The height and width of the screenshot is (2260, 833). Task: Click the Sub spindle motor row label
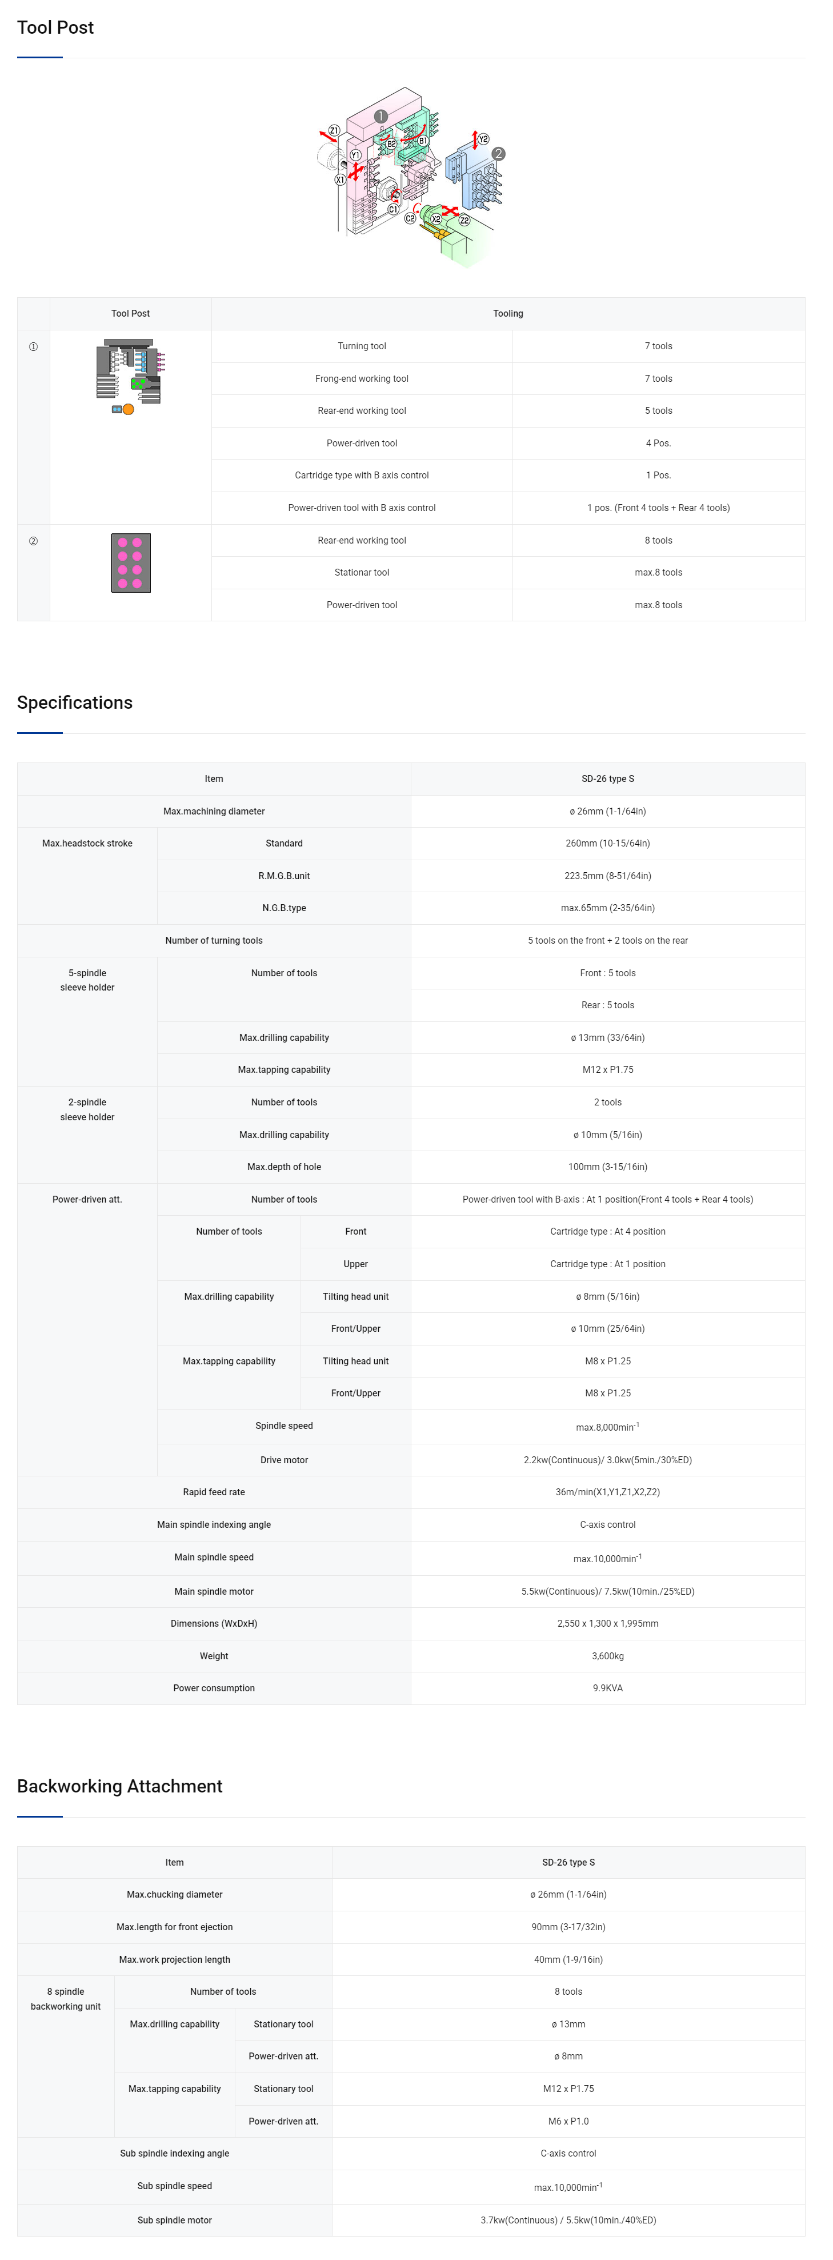[x=174, y=2221]
